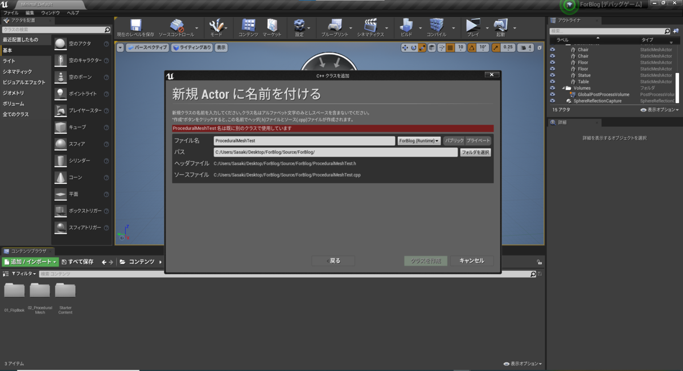This screenshot has height=371, width=683.
Task: Toggle visibility of Statue actor
Action: tap(552, 75)
